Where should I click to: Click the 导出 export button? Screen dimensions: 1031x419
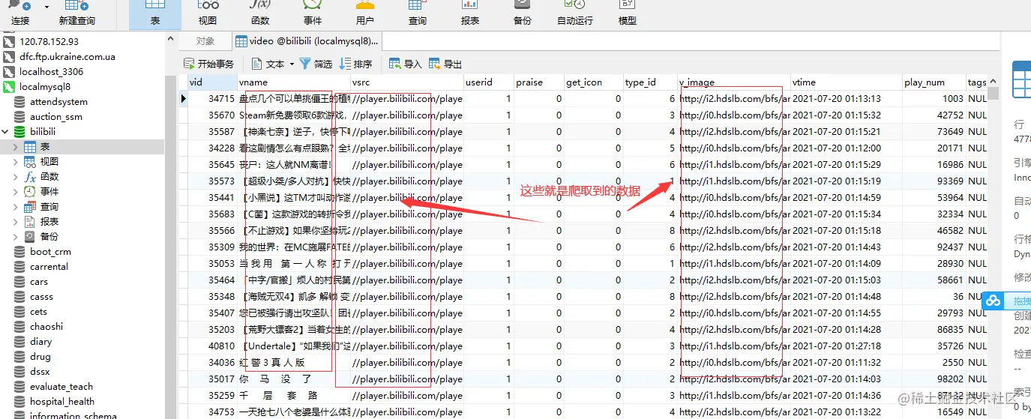pos(445,64)
